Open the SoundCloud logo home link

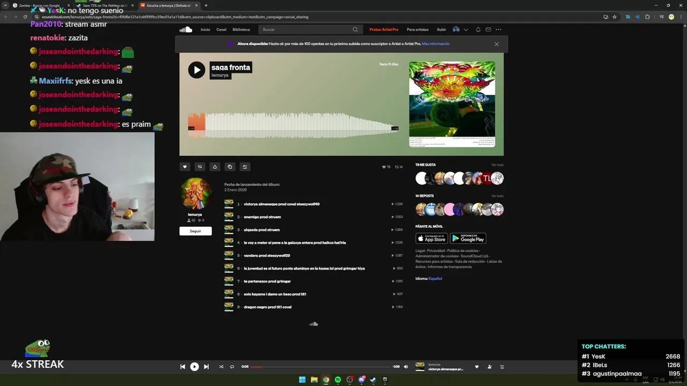186,29
